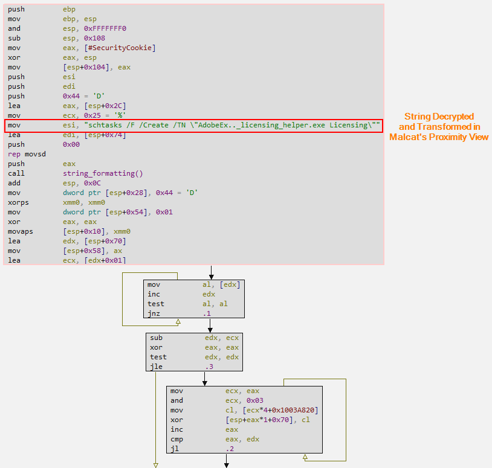The width and height of the screenshot is (492, 468).
Task: Click arrowhead entering the mov al, [edx] block
Action: pyautogui.click(x=211, y=276)
